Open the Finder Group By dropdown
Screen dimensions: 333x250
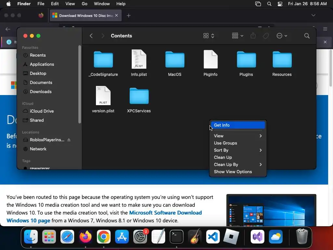237,36
